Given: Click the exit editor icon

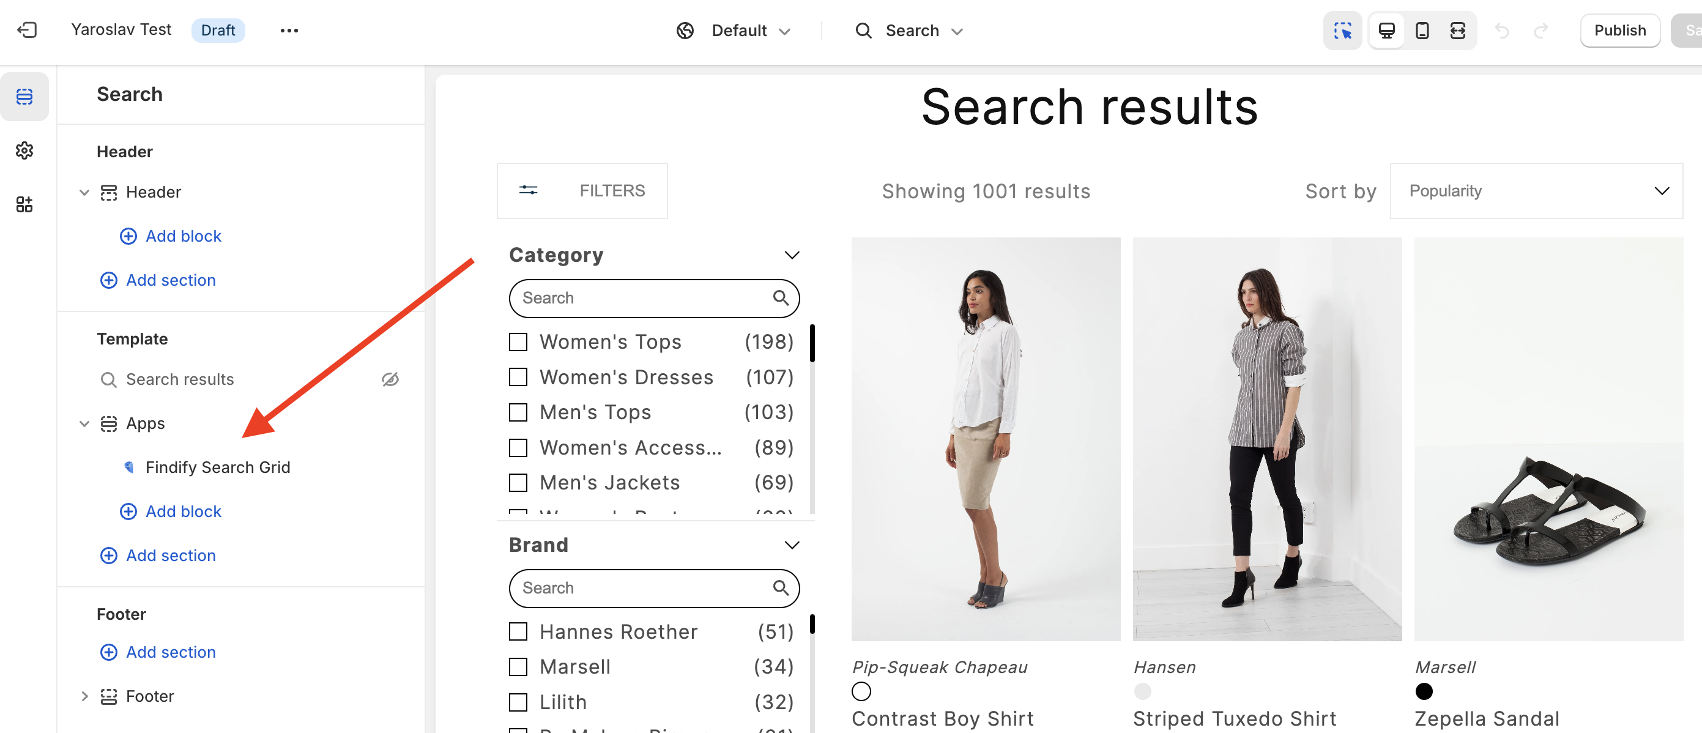Looking at the screenshot, I should [27, 30].
